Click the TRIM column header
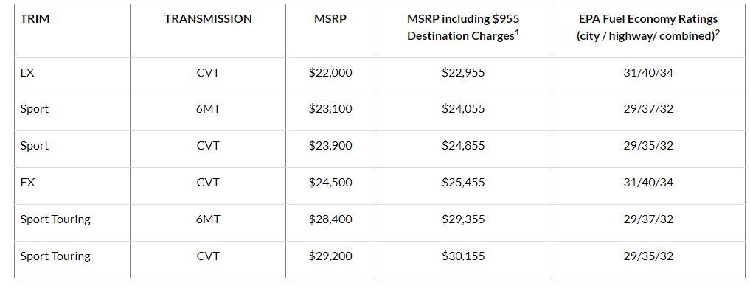Image resolution: width=750 pixels, height=288 pixels. pyautogui.click(x=35, y=19)
